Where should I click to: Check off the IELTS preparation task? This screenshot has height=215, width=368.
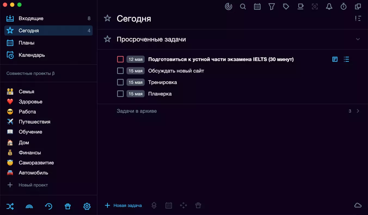coord(120,59)
